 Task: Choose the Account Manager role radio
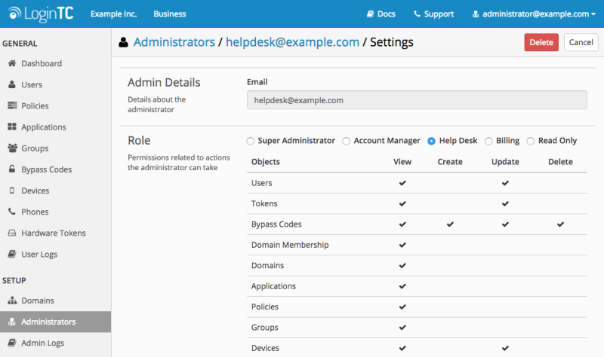click(347, 141)
